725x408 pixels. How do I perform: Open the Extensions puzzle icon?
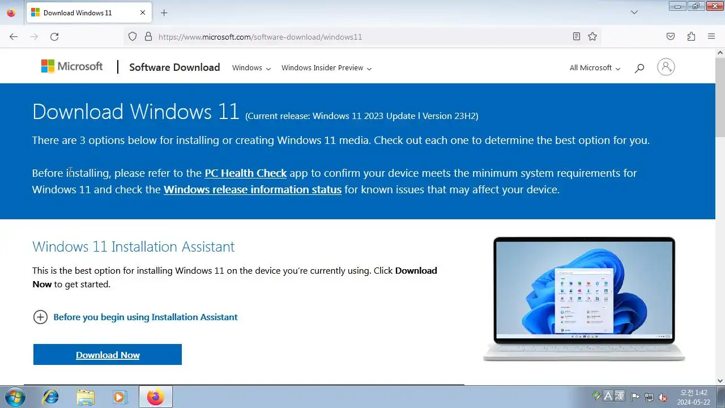point(691,36)
